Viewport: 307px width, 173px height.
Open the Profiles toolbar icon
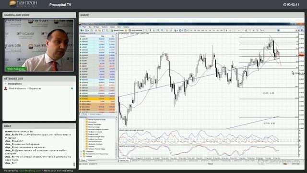pyautogui.click(x=86, y=30)
